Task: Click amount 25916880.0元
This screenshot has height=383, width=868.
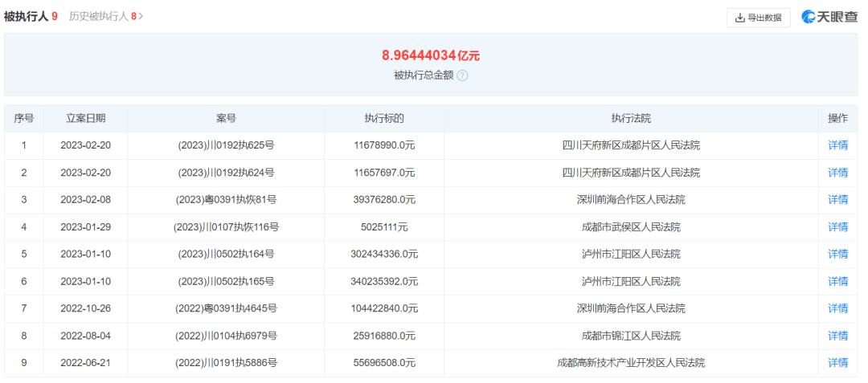Action: tap(384, 336)
